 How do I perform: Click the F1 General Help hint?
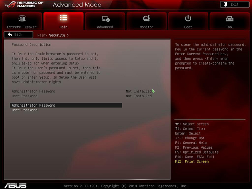[191, 143]
